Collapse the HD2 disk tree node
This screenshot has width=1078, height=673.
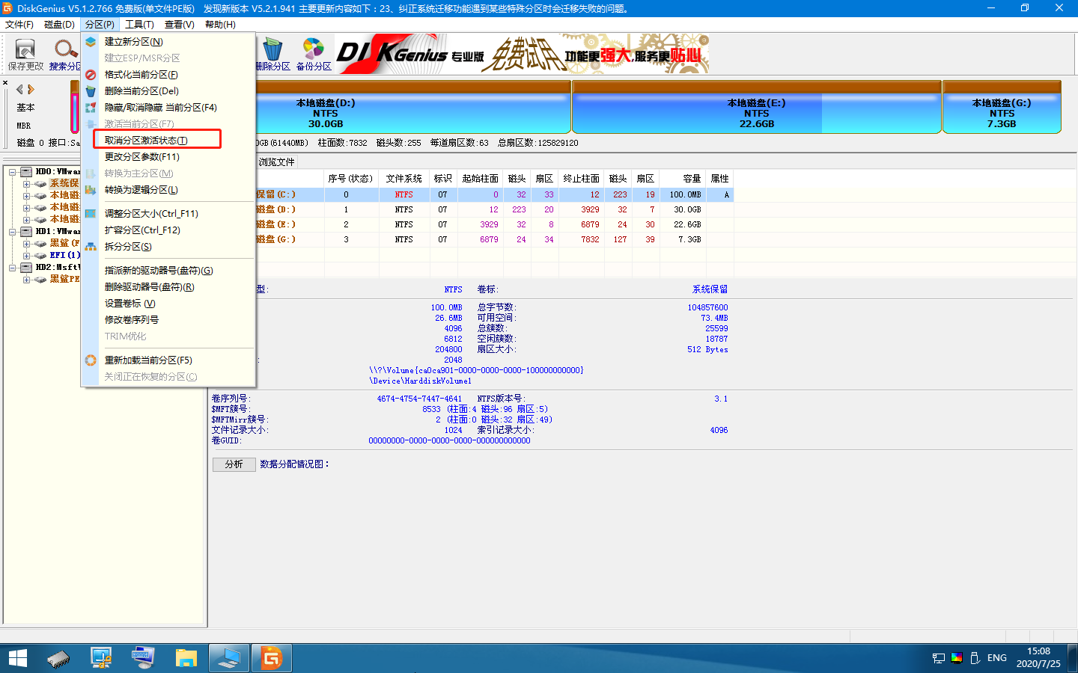click(13, 268)
